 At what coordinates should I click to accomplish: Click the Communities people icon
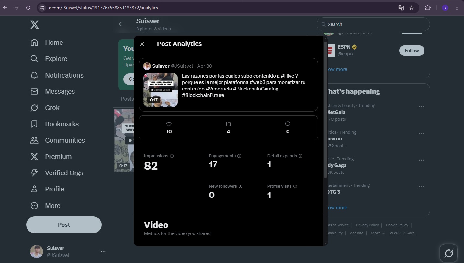[34, 140]
